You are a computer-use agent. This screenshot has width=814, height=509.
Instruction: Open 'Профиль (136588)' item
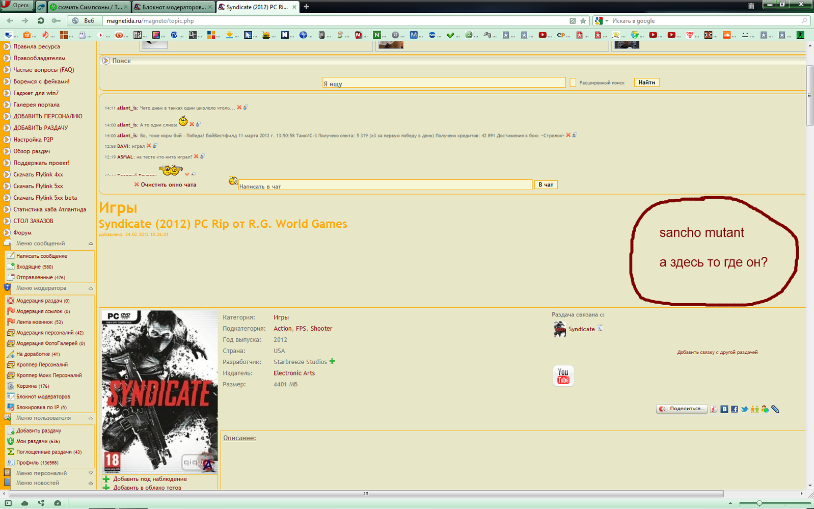click(37, 463)
